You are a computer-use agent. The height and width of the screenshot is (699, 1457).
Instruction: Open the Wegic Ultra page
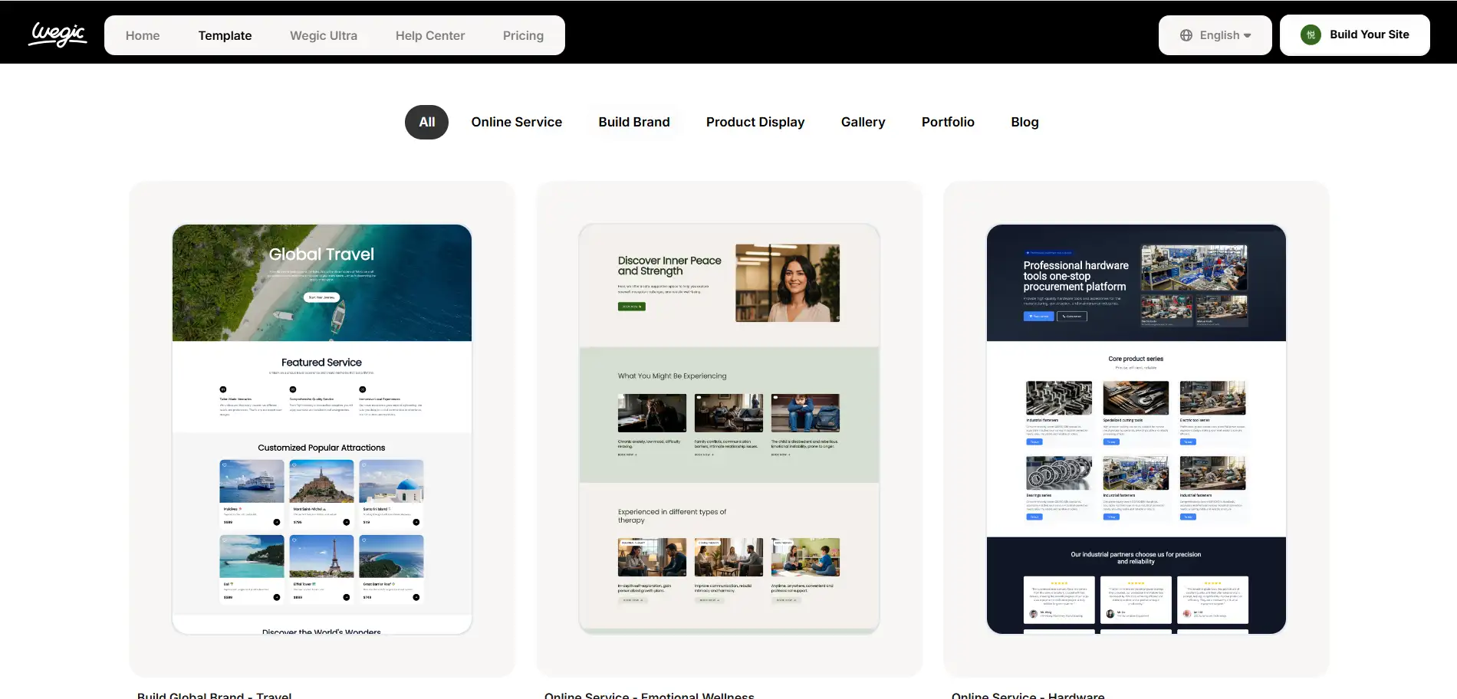(x=323, y=34)
